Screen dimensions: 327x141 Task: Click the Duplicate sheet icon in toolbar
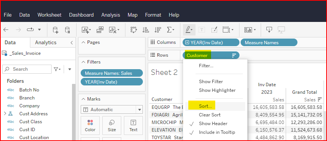(x=100, y=30)
